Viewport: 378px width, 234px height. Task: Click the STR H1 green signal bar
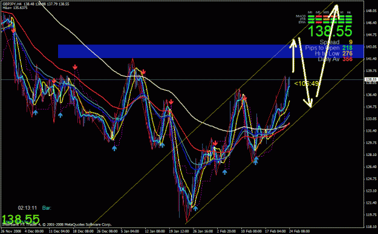point(341,19)
